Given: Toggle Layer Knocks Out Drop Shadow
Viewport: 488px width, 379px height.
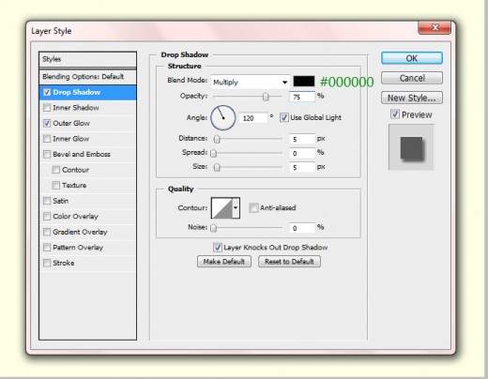Looking at the screenshot, I should [x=218, y=248].
